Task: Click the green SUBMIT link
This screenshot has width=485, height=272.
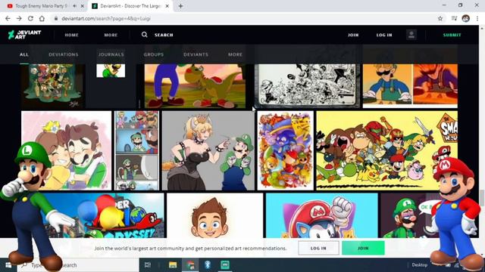Action: pos(452,35)
